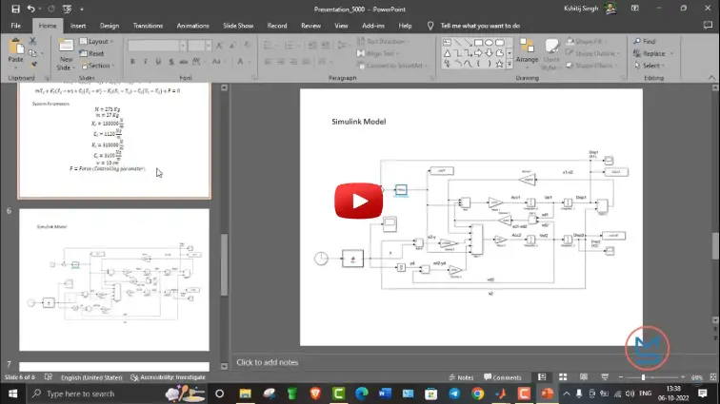This screenshot has height=404, width=720.
Task: Open PowerPoint from the Windows taskbar
Action: pos(547,393)
